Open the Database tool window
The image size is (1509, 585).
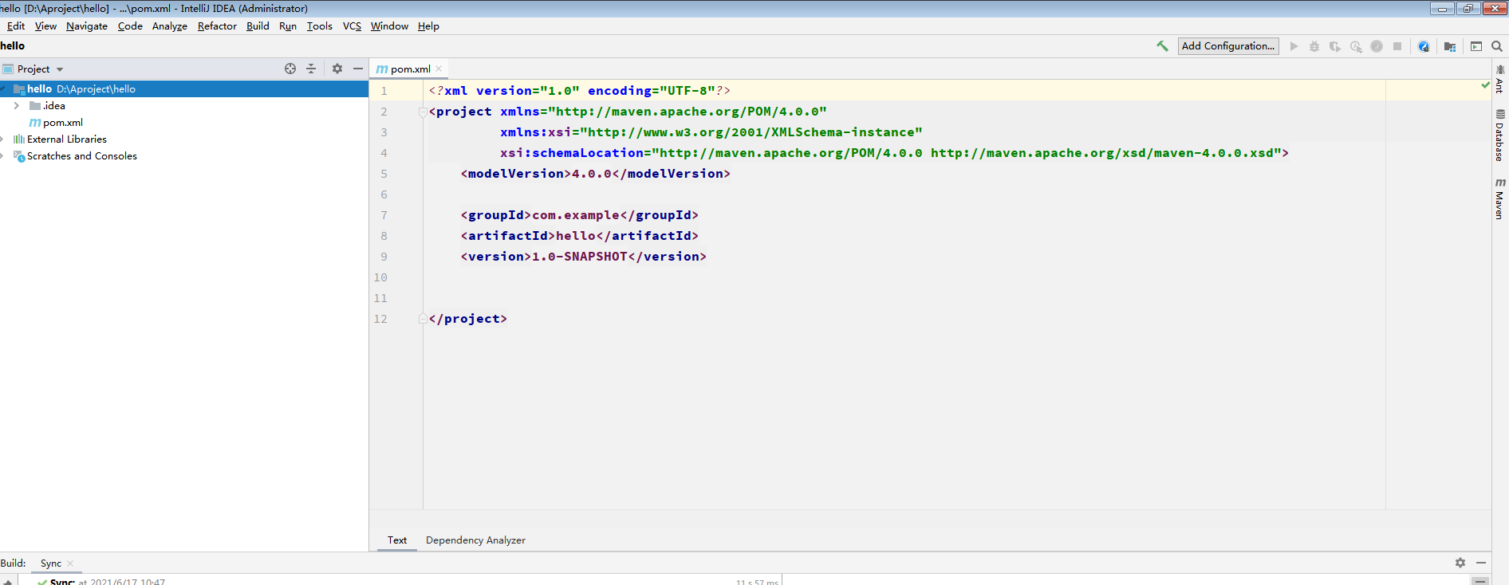point(1500,135)
